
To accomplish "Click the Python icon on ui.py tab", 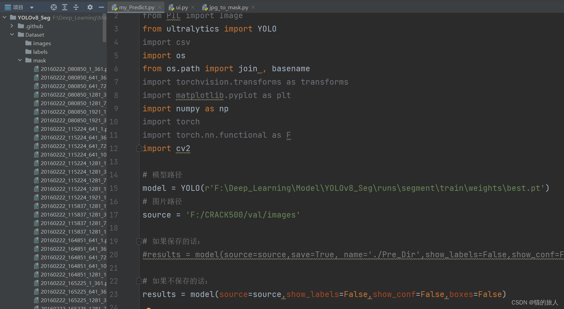I will [x=172, y=7].
